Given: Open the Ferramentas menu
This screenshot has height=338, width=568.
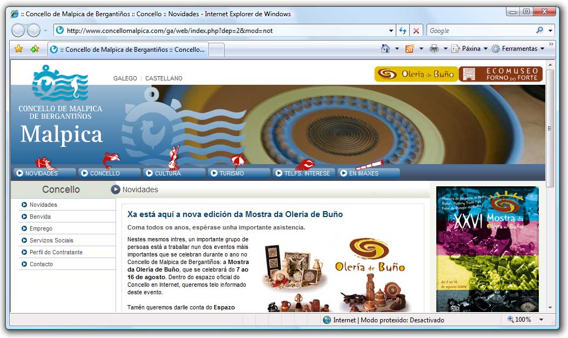Looking at the screenshot, I should pyautogui.click(x=518, y=49).
